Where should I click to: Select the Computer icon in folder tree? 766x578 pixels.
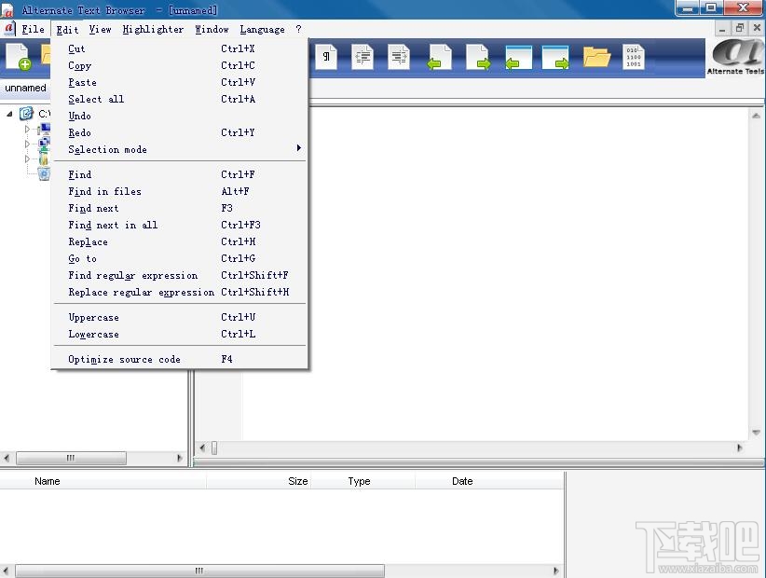(x=45, y=129)
